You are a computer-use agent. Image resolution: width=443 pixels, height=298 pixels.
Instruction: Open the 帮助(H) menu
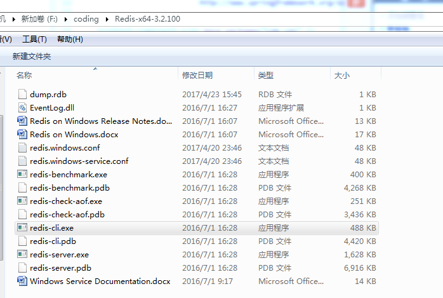click(70, 39)
